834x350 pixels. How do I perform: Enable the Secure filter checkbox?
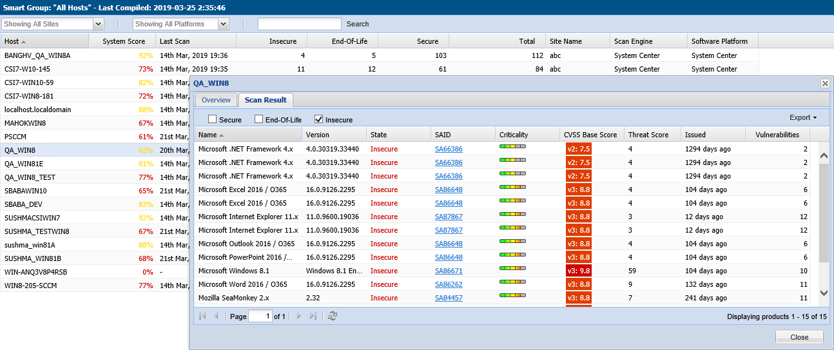[x=212, y=119]
